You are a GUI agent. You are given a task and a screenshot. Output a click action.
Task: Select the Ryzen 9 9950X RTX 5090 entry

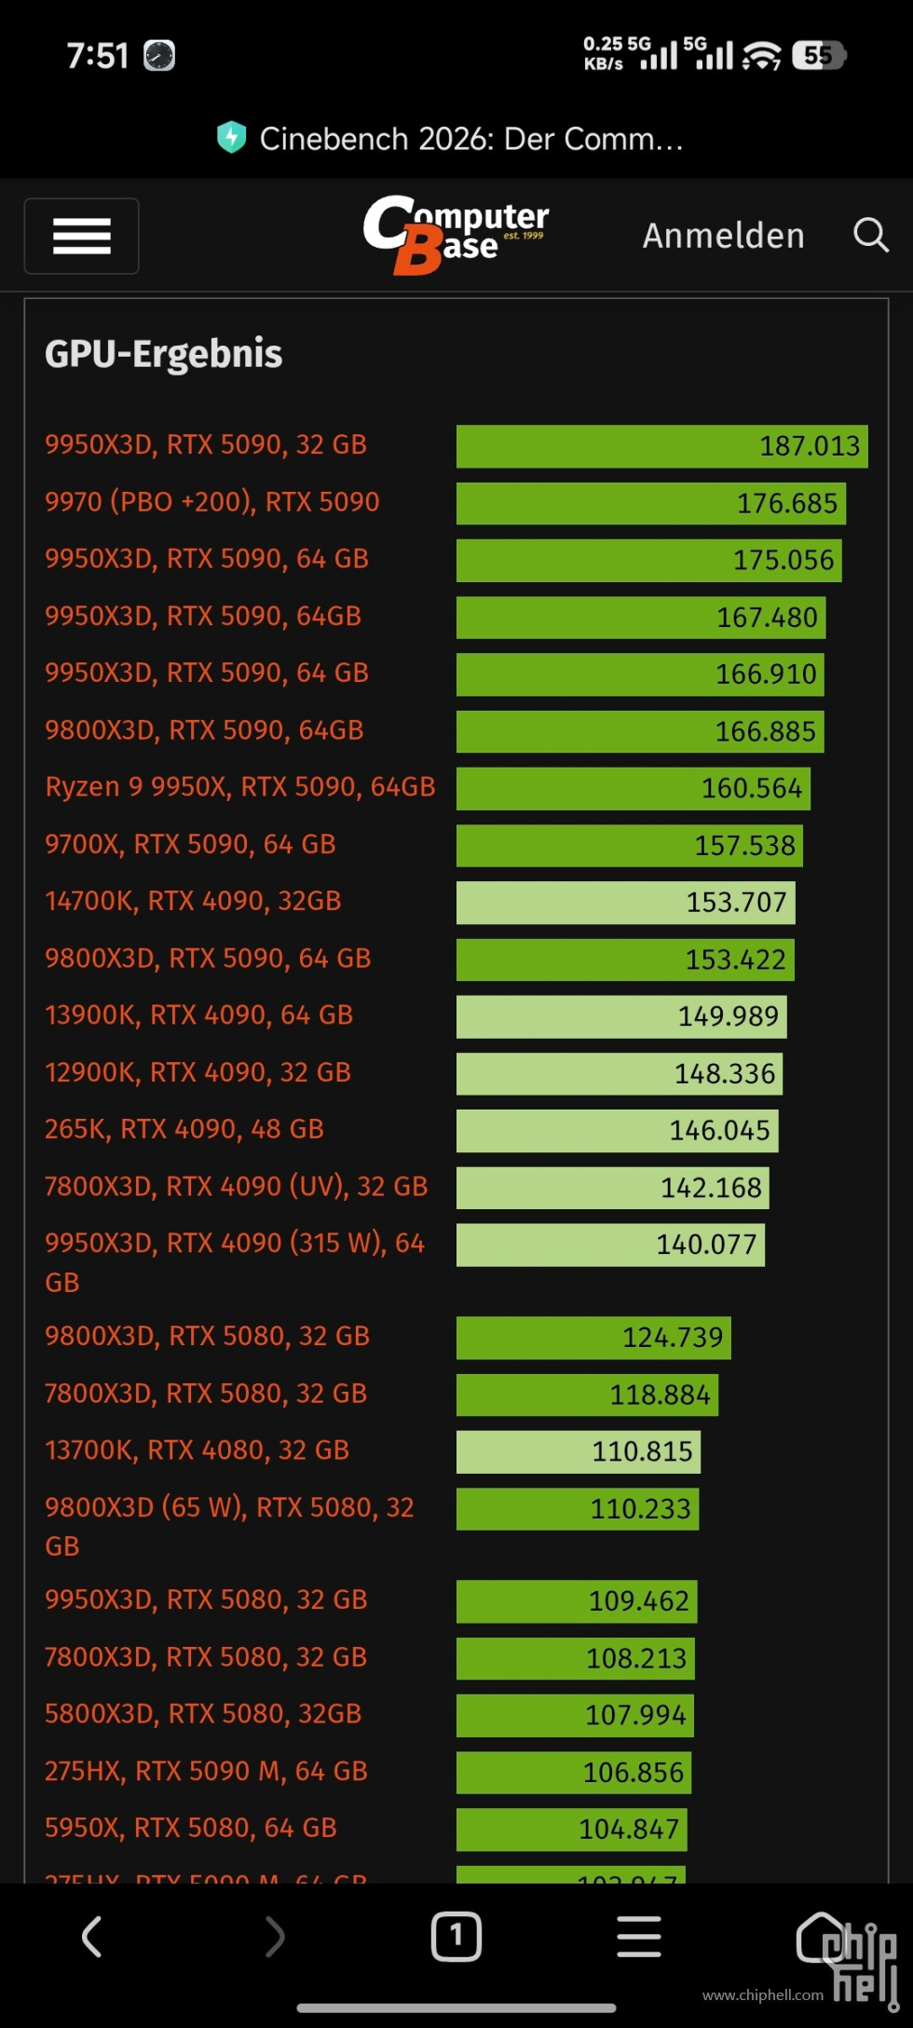240,787
